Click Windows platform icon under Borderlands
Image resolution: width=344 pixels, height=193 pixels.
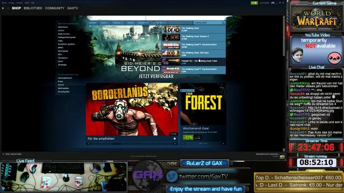coord(175,139)
